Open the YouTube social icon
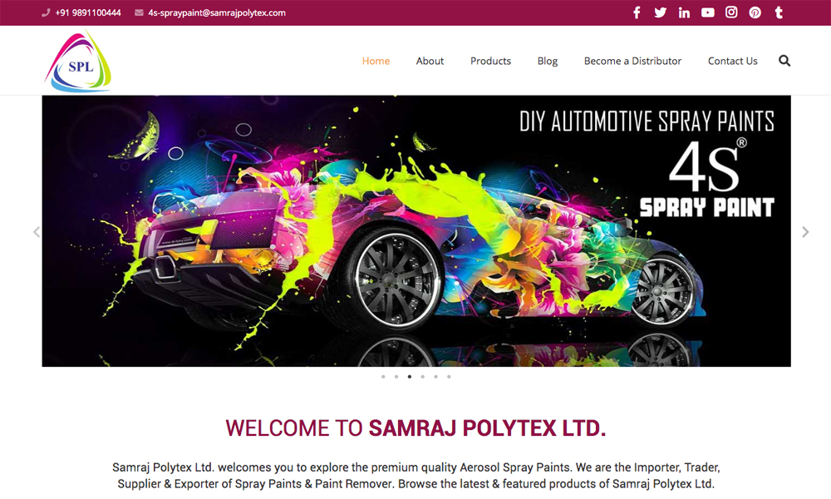The width and height of the screenshot is (831, 499). tap(707, 12)
